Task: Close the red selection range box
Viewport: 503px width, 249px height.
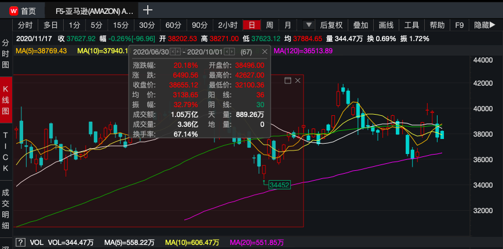Action: point(298,80)
